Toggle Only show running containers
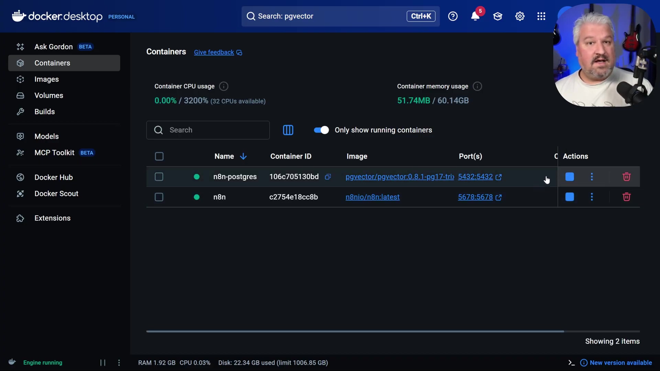 [321, 130]
